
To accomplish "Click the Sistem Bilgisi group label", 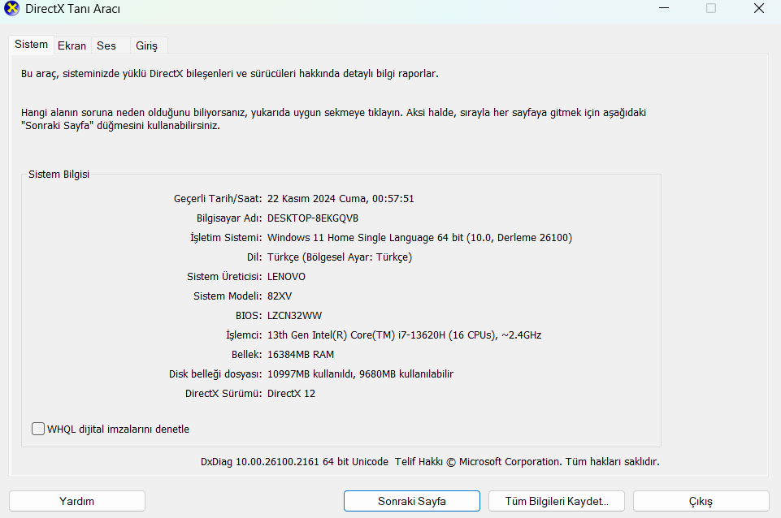I will (59, 175).
